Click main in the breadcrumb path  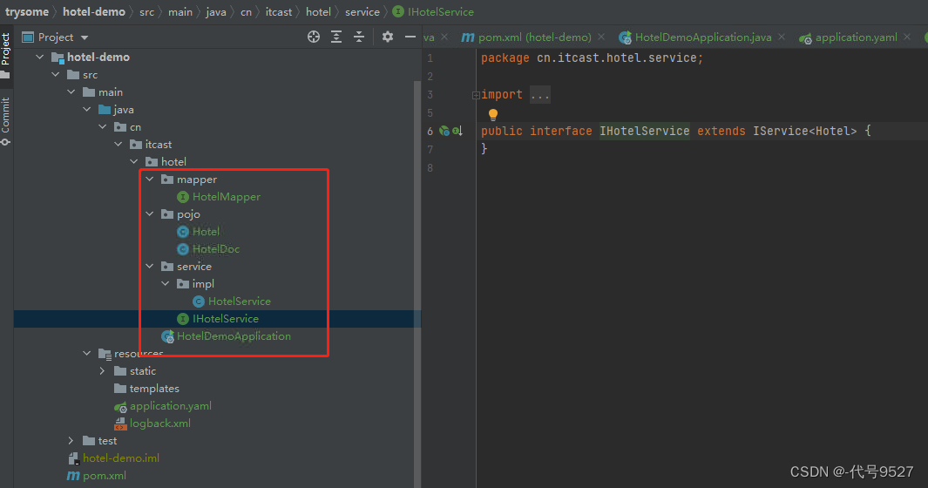click(180, 12)
